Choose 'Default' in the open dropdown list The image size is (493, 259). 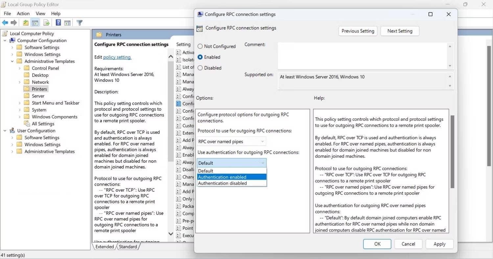click(232, 171)
